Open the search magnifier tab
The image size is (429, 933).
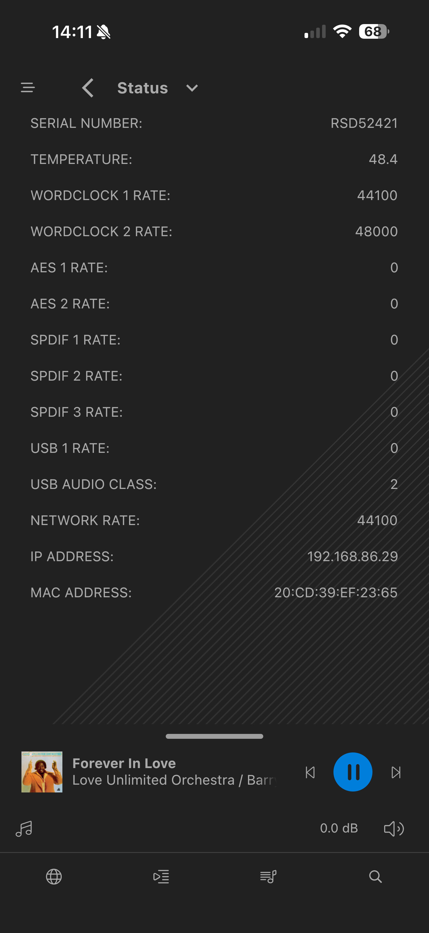(375, 877)
